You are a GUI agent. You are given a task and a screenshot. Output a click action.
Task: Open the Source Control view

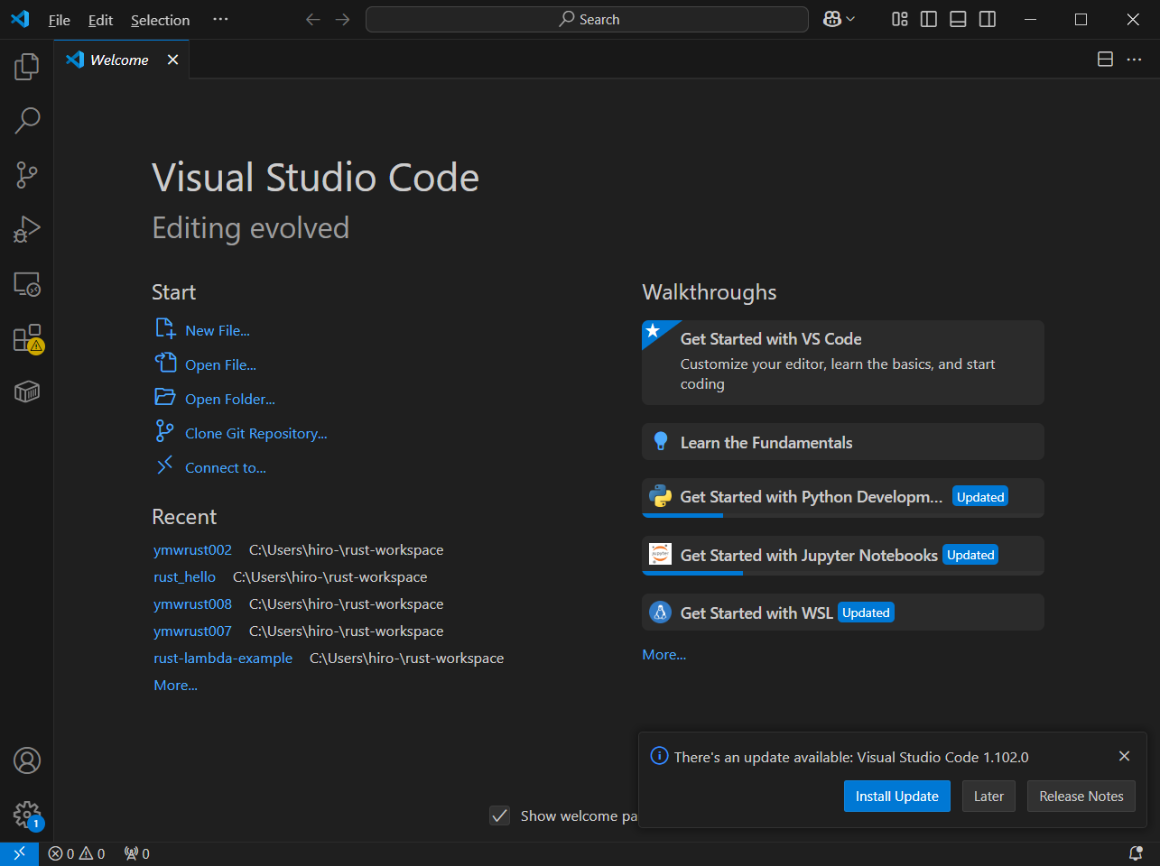pyautogui.click(x=27, y=175)
